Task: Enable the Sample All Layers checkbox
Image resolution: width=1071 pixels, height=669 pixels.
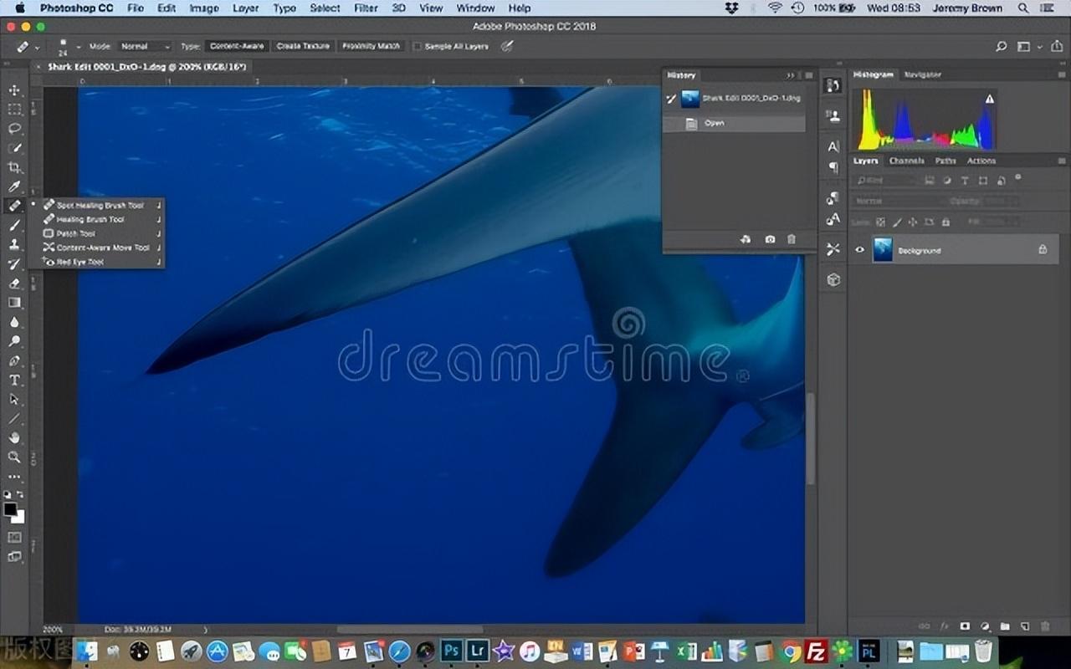Action: coord(417,47)
